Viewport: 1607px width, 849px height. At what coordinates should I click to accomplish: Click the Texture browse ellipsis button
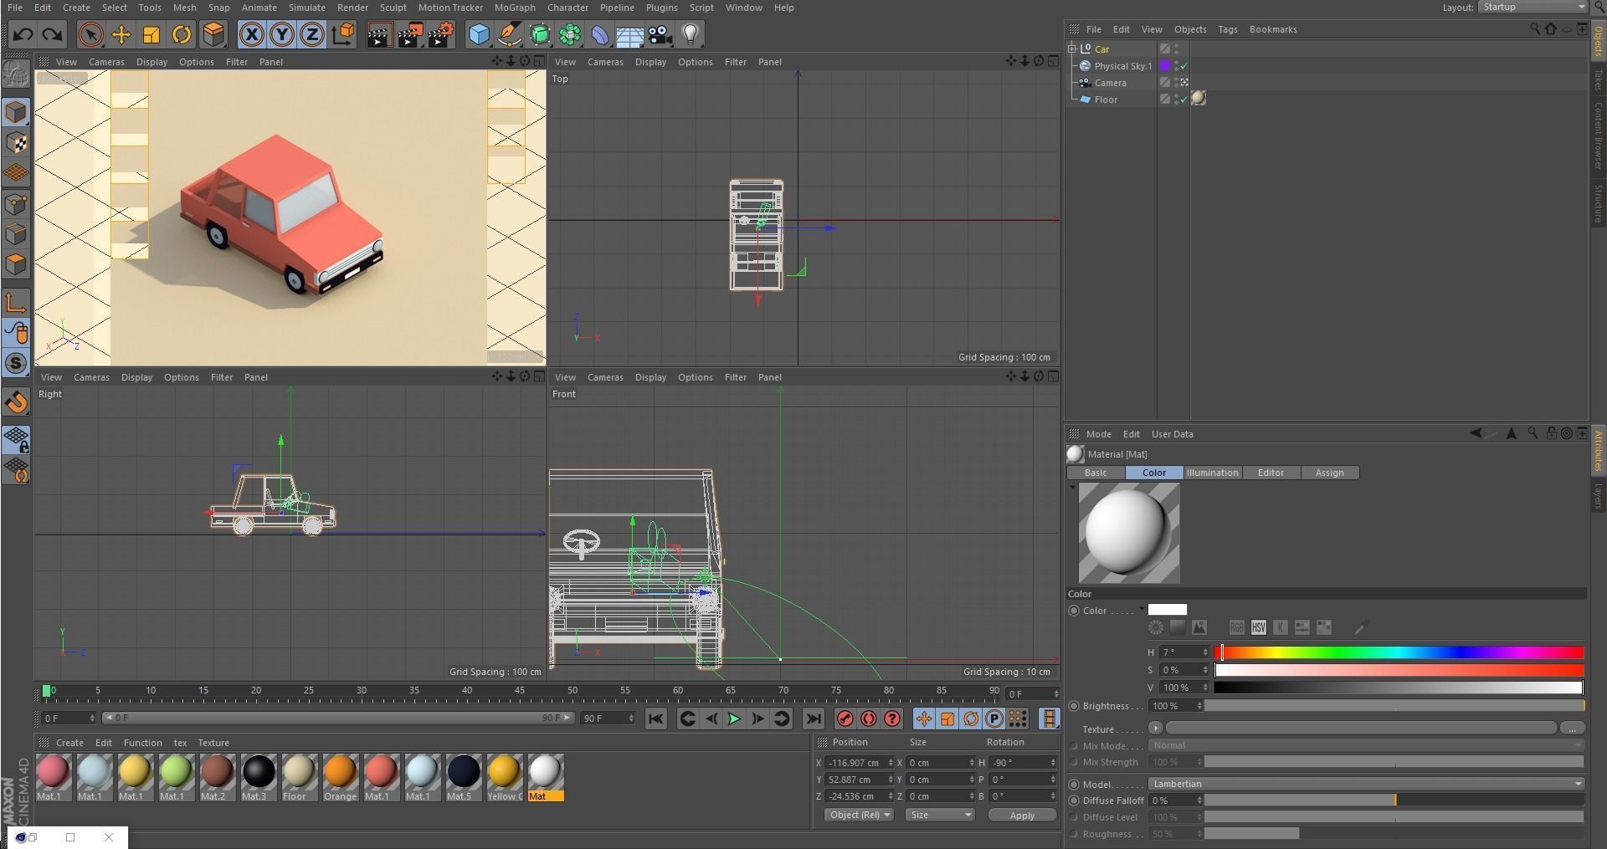[1572, 729]
